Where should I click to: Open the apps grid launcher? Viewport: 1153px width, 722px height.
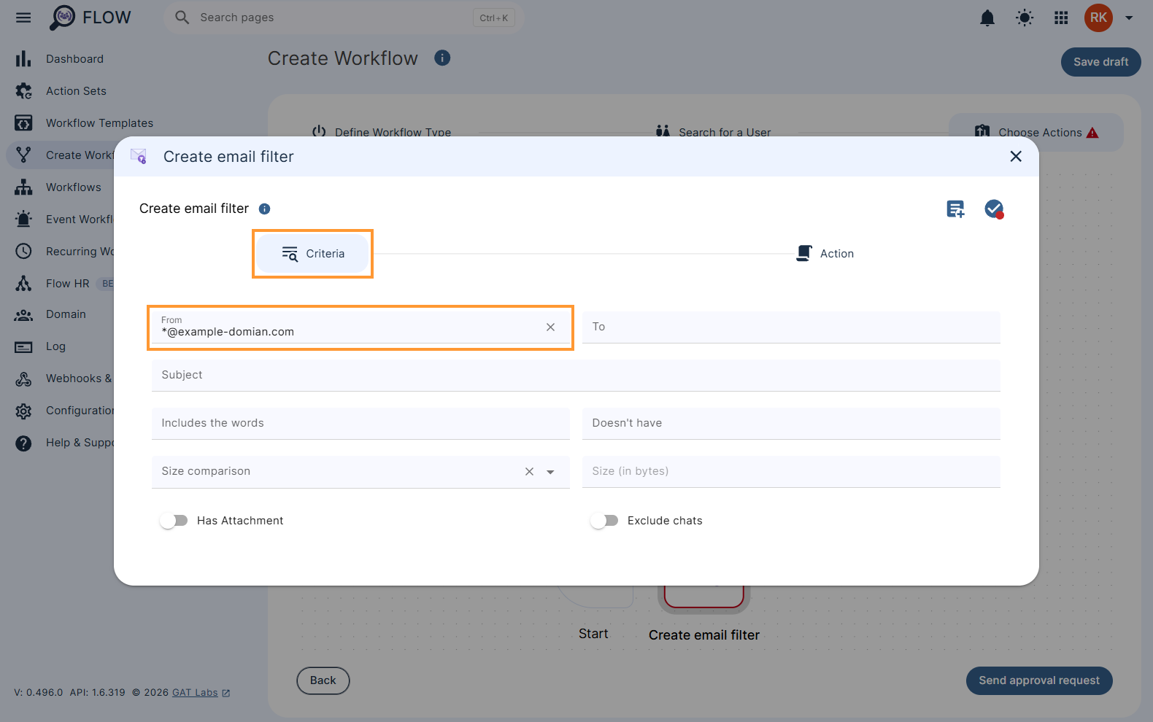click(1061, 18)
